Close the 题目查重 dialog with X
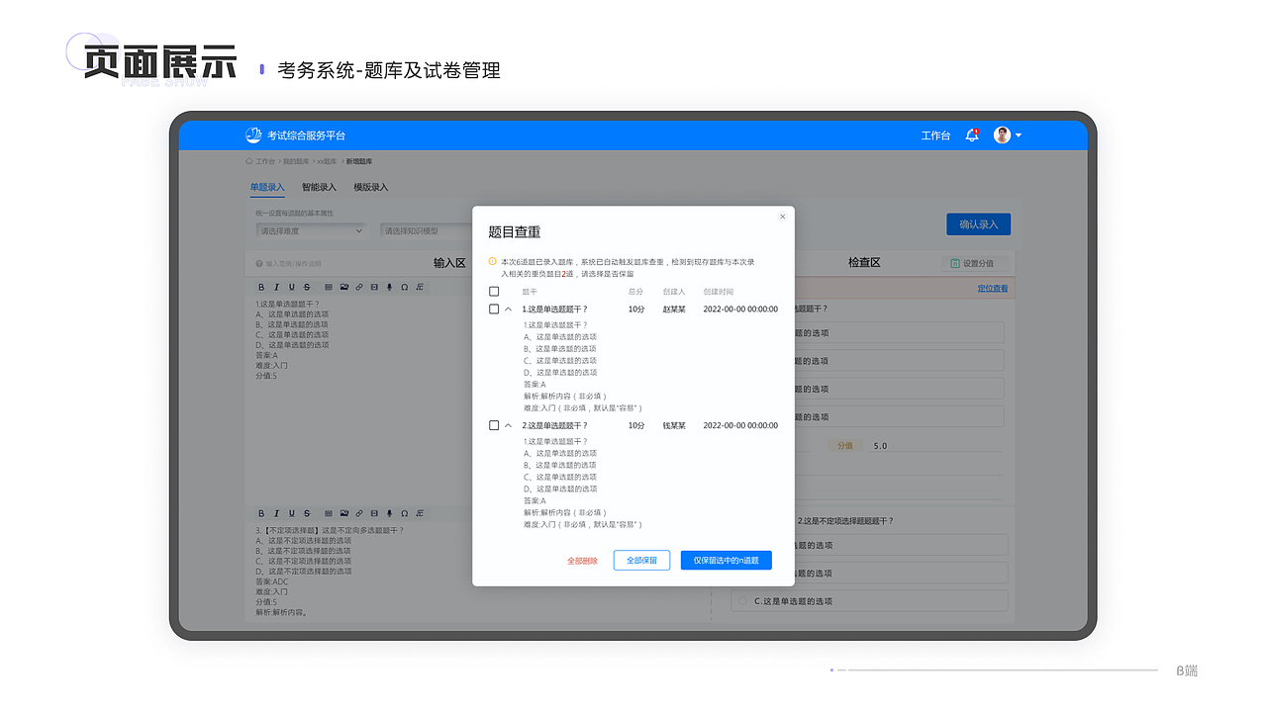1267x712 pixels. tap(782, 217)
